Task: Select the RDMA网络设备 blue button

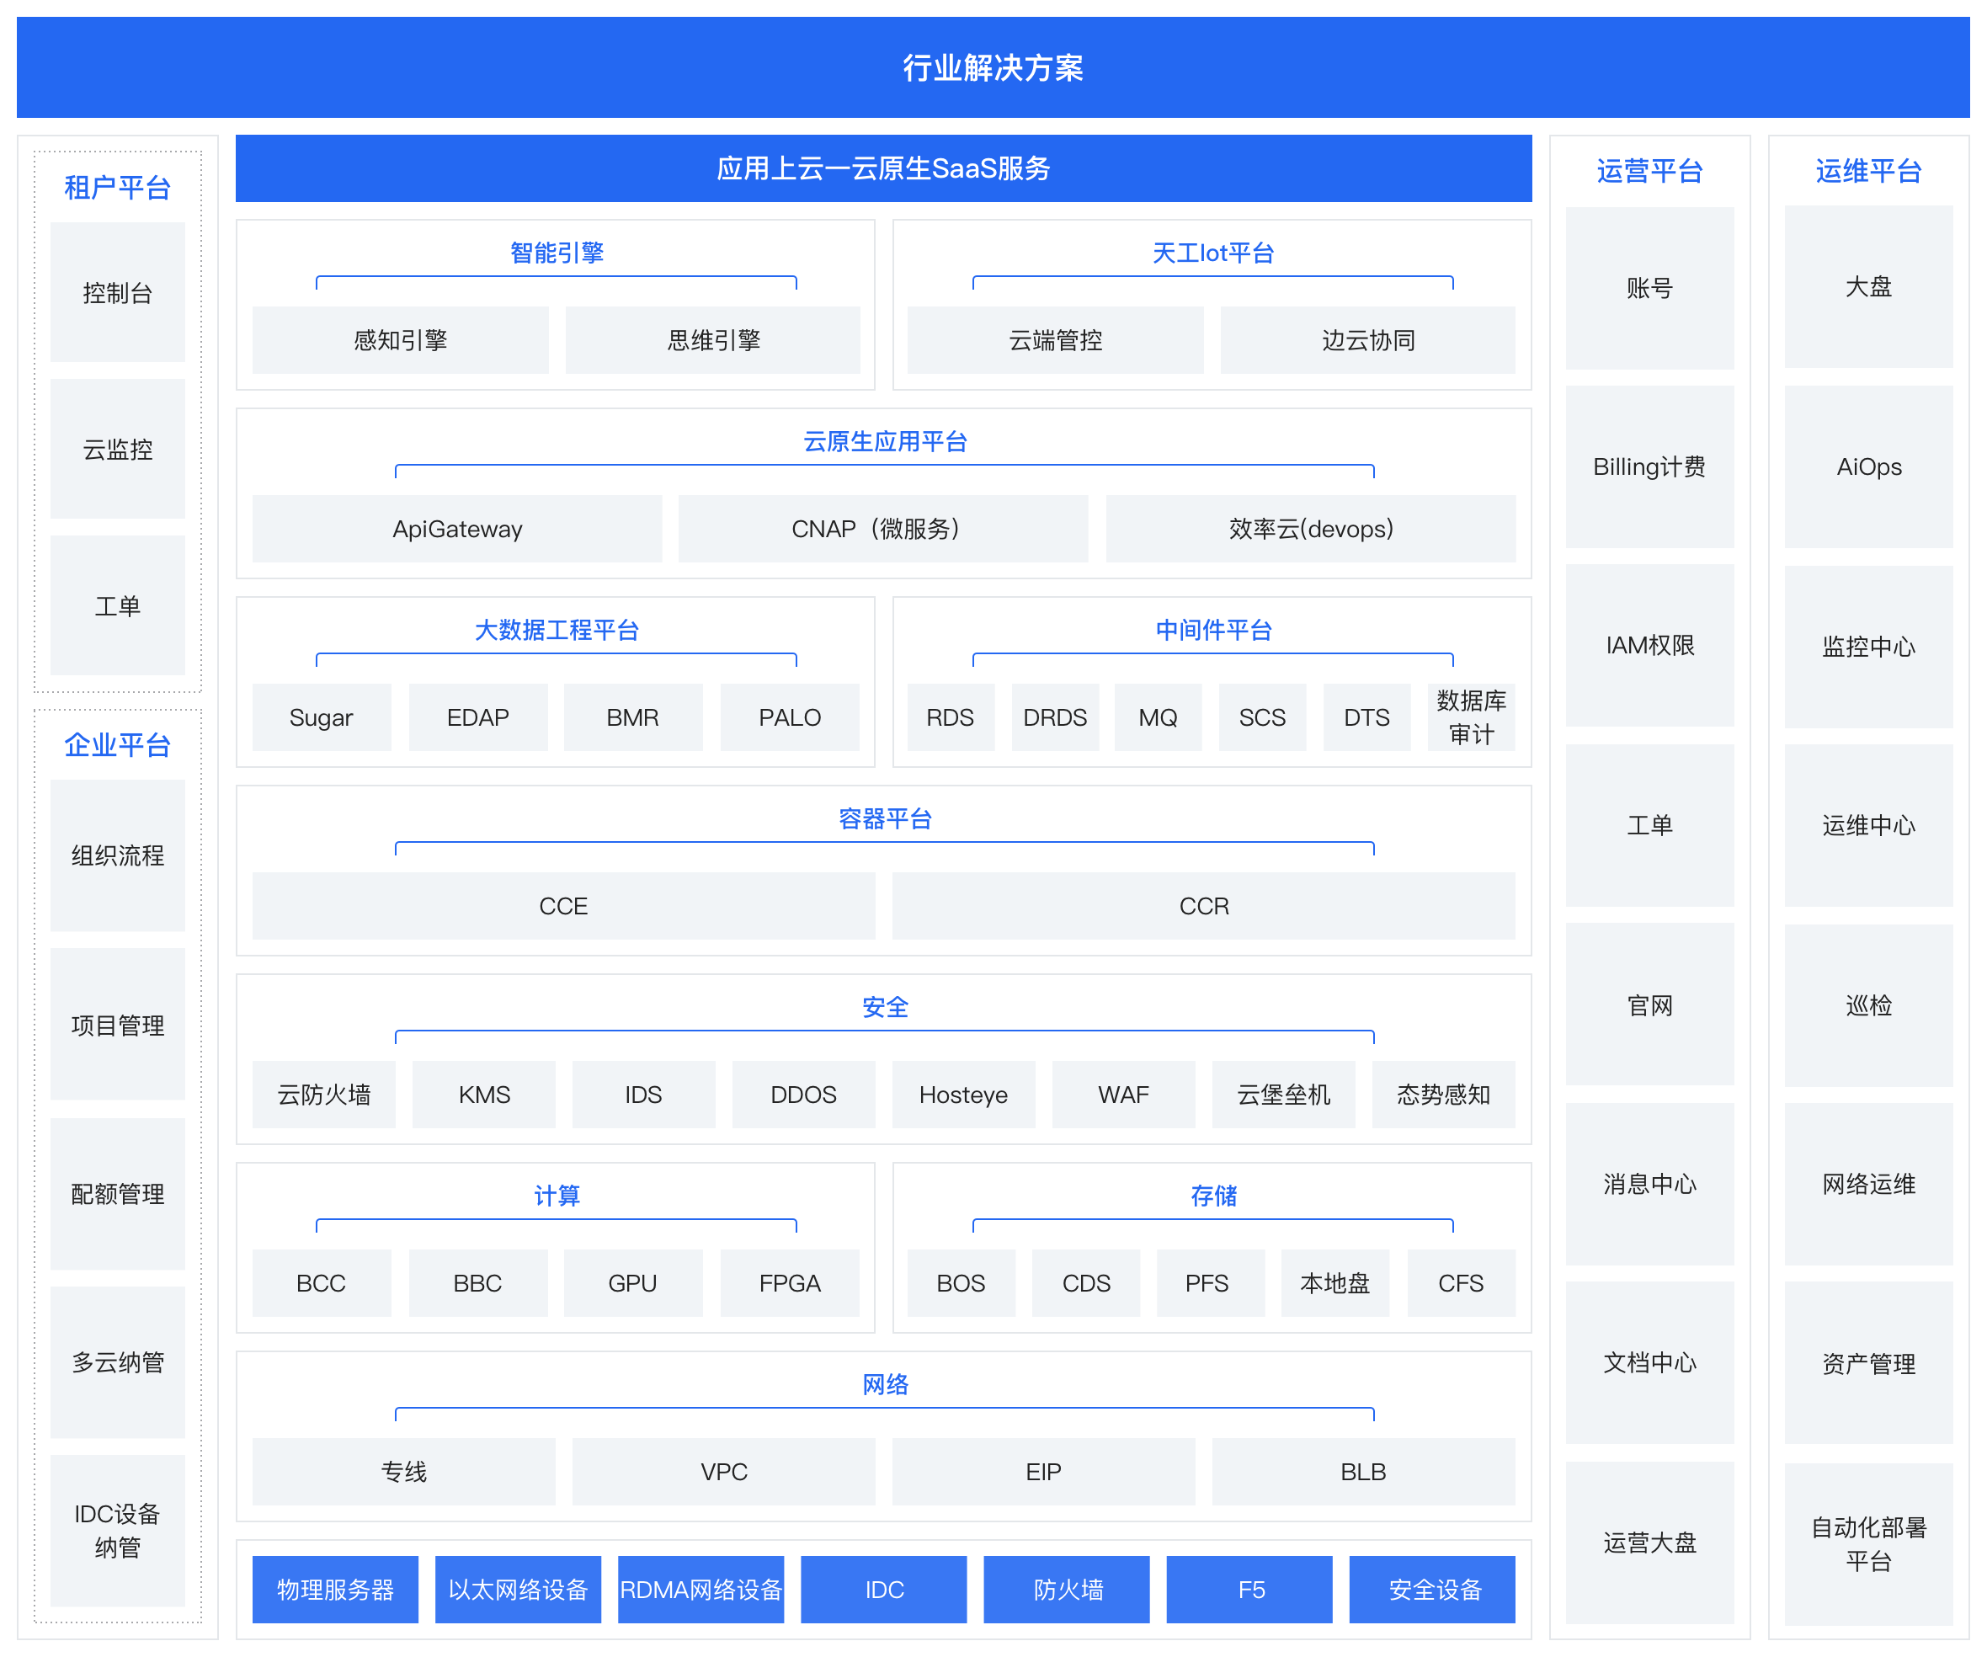Action: click(701, 1590)
